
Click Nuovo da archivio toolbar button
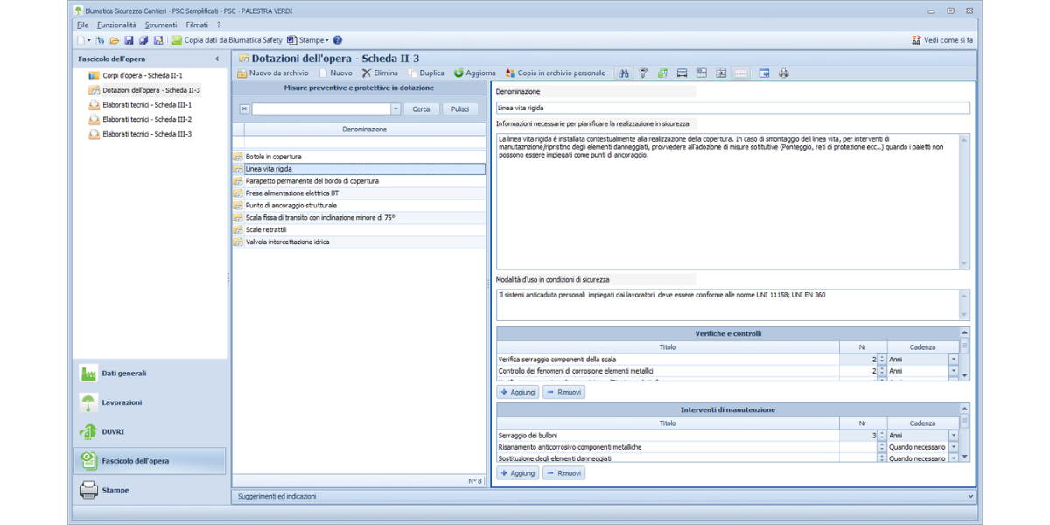pyautogui.click(x=273, y=73)
